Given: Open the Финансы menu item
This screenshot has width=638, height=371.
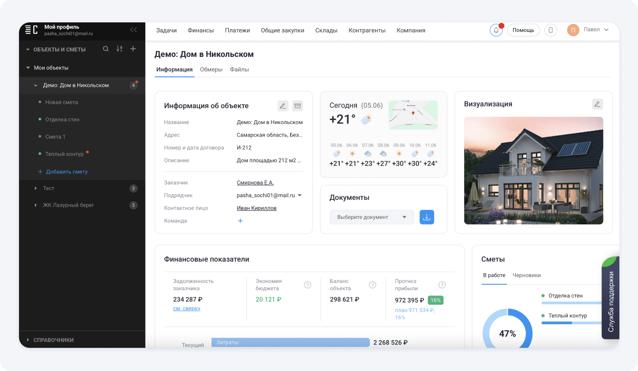Looking at the screenshot, I should pyautogui.click(x=201, y=30).
